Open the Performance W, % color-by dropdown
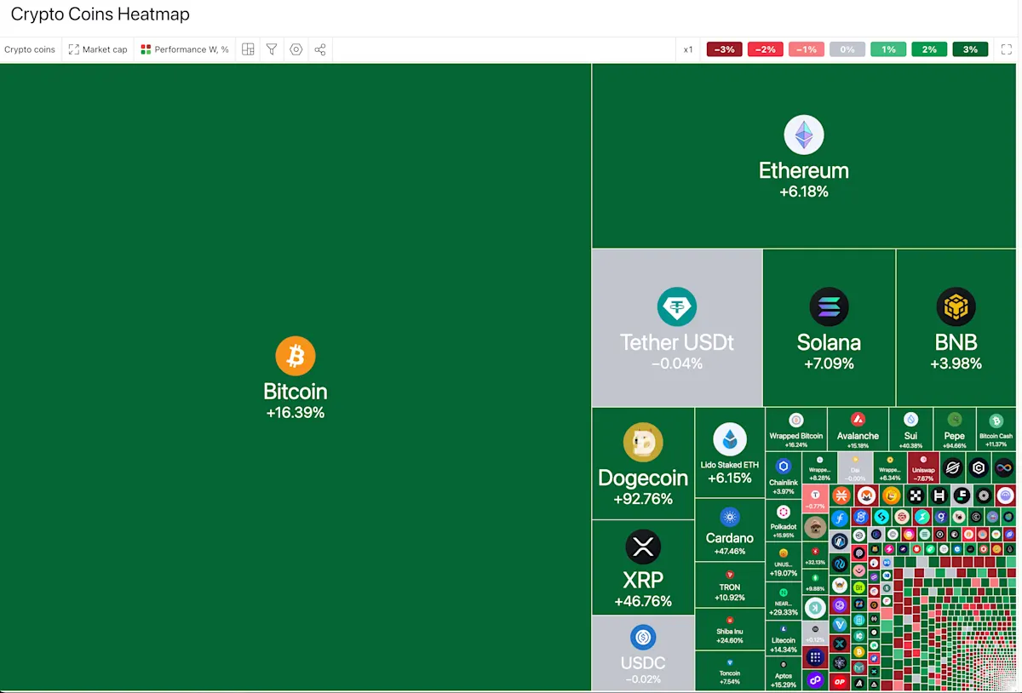Image resolution: width=1022 pixels, height=693 pixels. tap(185, 49)
